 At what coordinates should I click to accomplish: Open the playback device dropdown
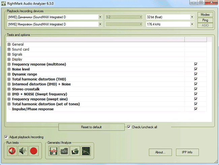coord(100,17)
